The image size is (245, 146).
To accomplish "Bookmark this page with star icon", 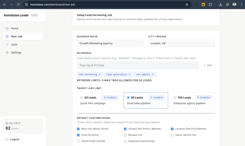I will click(187, 5).
